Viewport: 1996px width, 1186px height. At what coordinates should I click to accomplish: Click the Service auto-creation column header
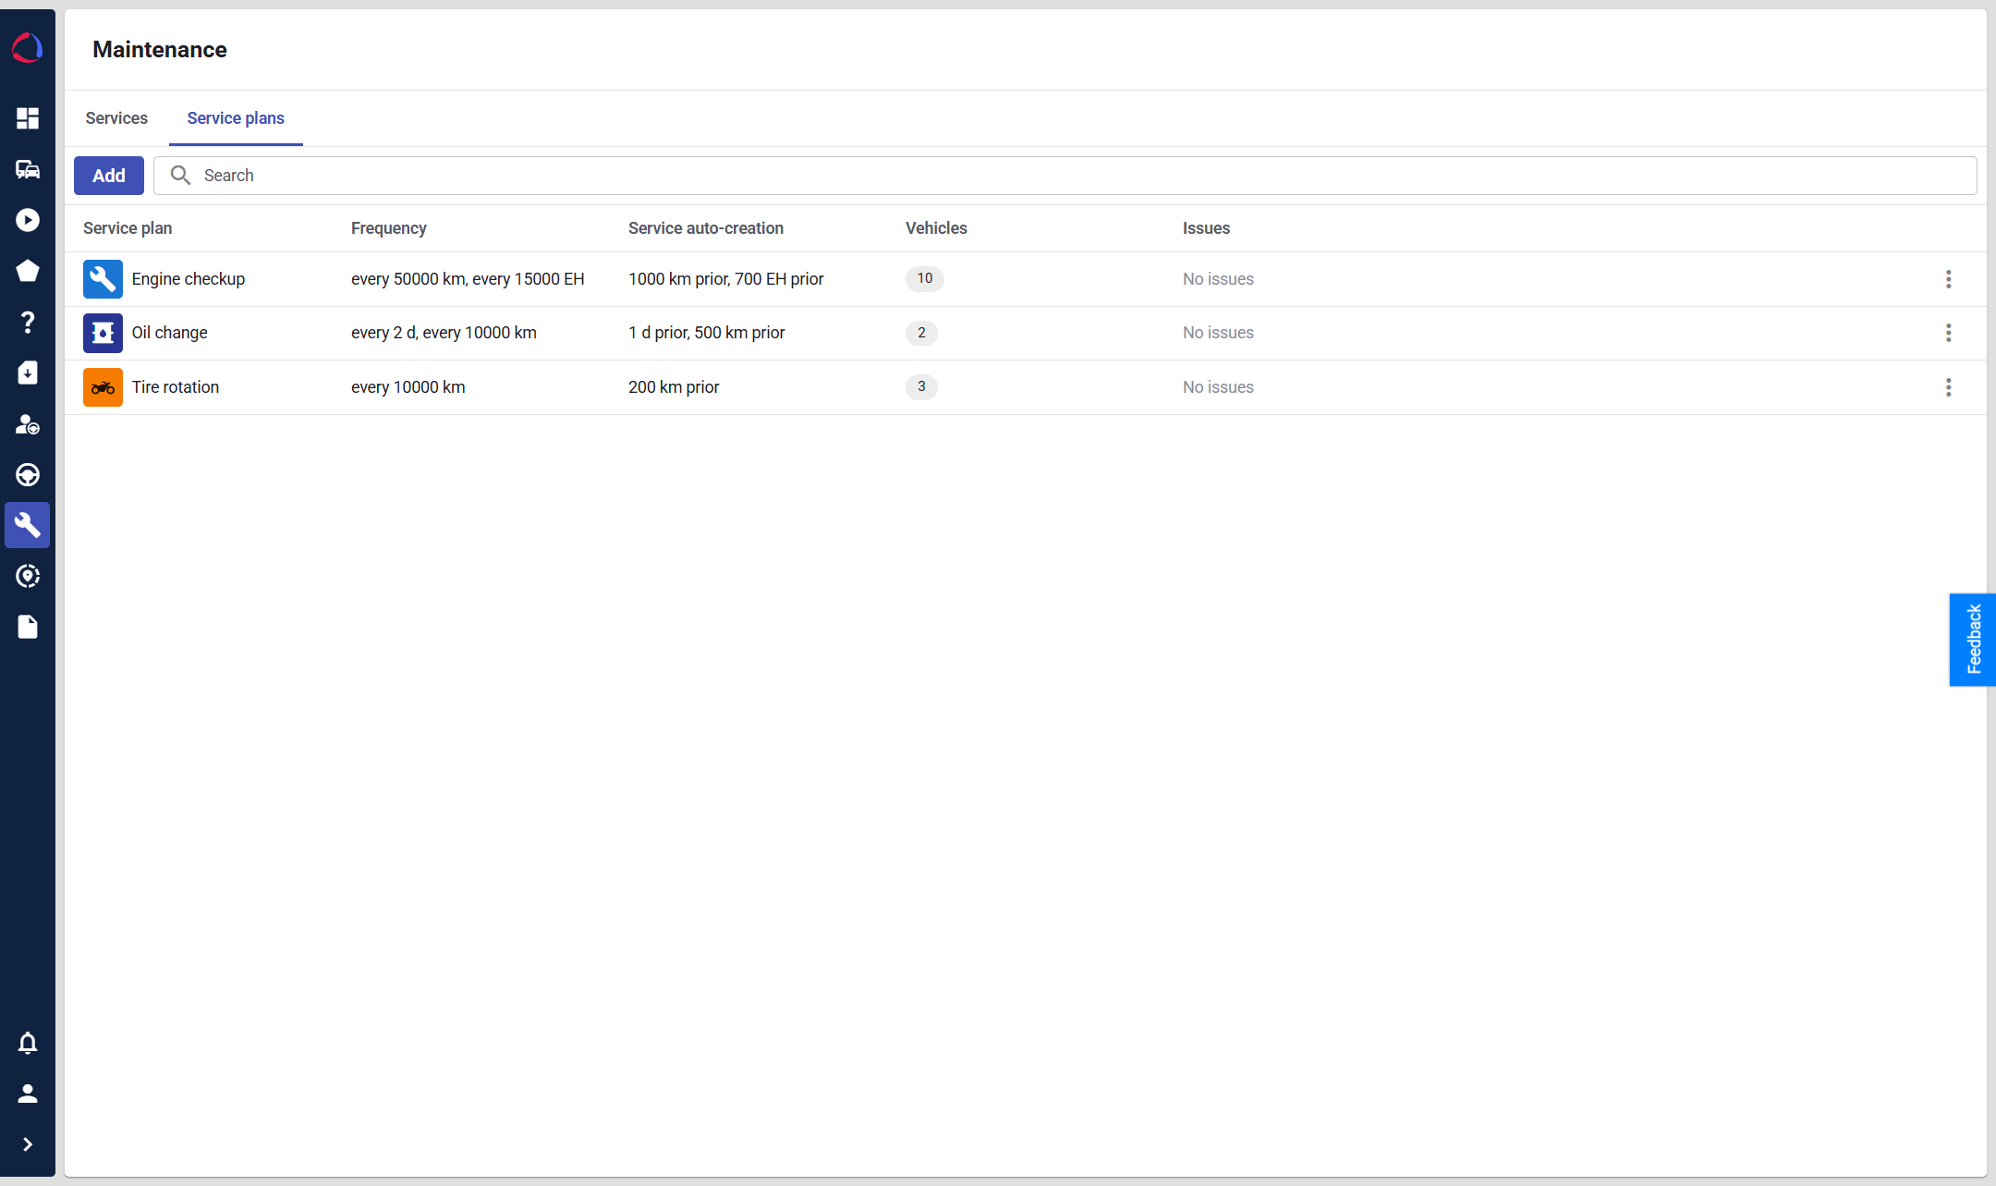coord(706,228)
